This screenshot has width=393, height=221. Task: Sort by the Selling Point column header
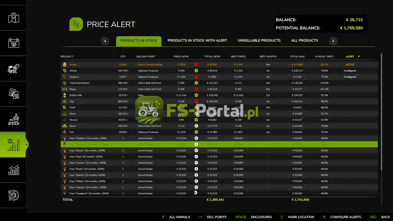click(x=145, y=57)
